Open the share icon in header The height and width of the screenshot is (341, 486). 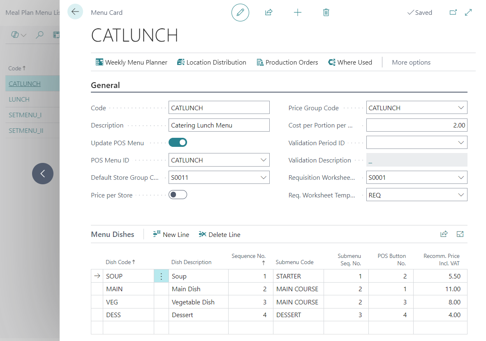pos(269,12)
